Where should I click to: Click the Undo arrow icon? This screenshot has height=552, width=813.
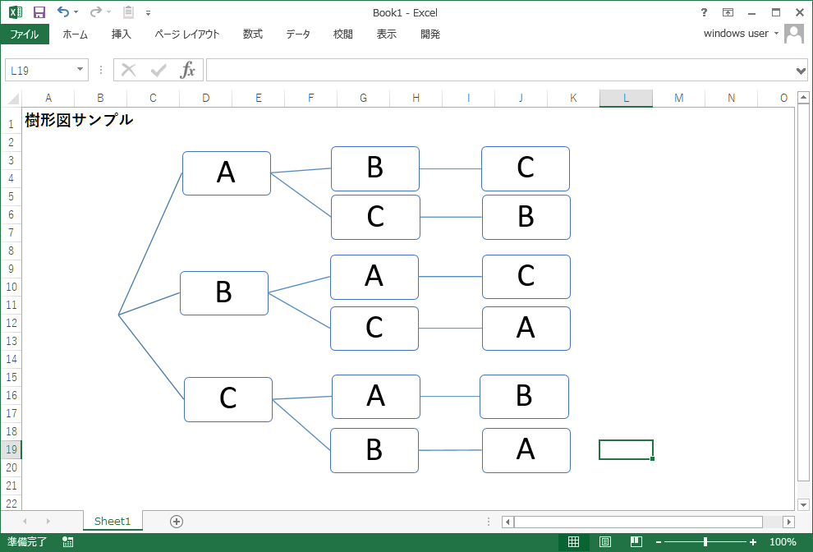pyautogui.click(x=63, y=12)
